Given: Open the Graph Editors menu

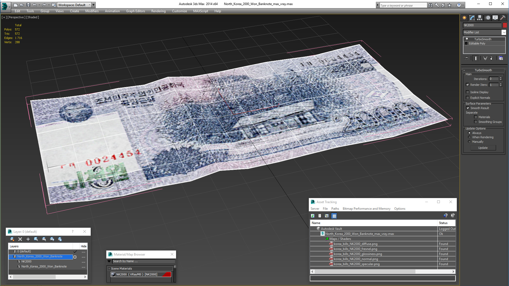Looking at the screenshot, I should tap(135, 11).
